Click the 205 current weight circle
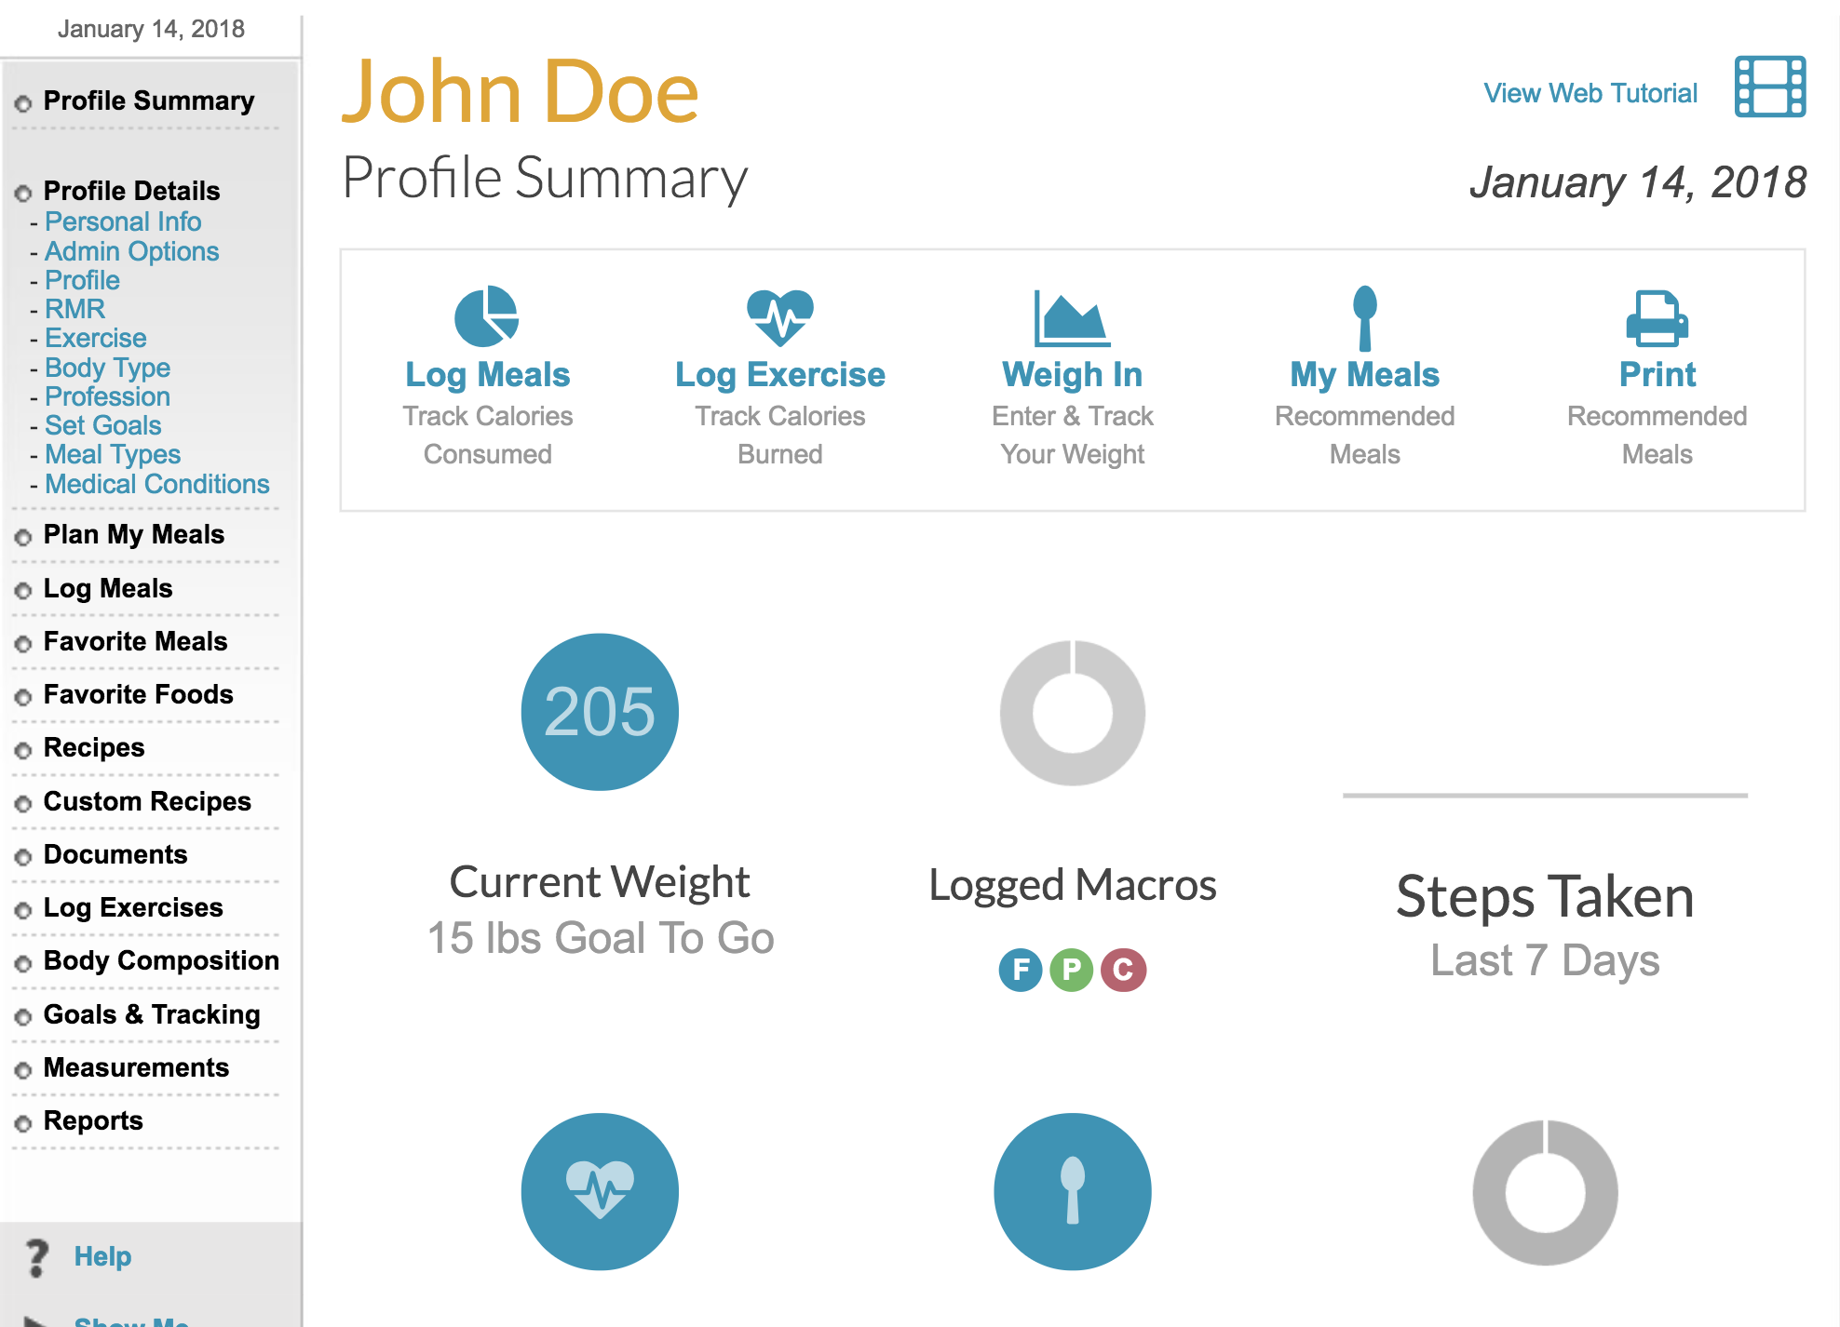This screenshot has width=1840, height=1327. [x=600, y=712]
